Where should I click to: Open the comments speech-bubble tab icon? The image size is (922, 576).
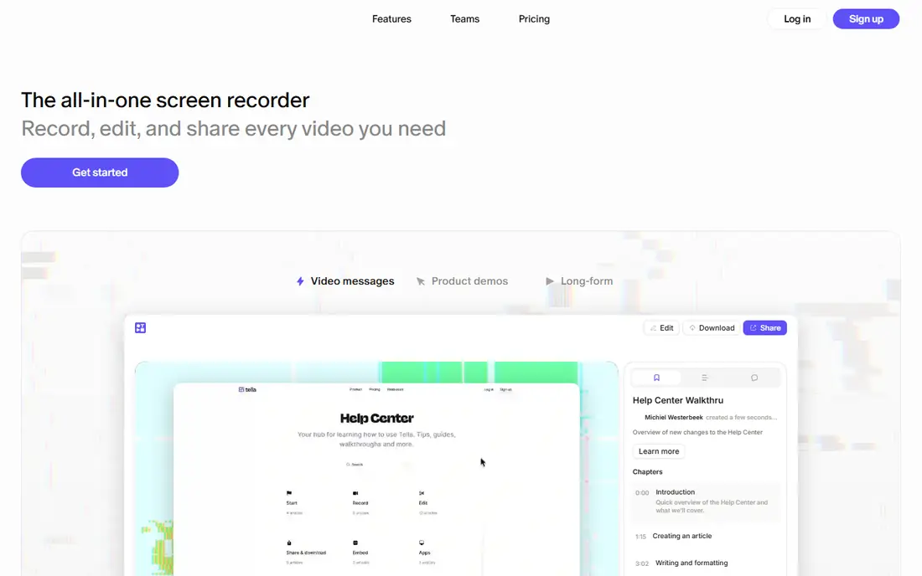pyautogui.click(x=754, y=378)
